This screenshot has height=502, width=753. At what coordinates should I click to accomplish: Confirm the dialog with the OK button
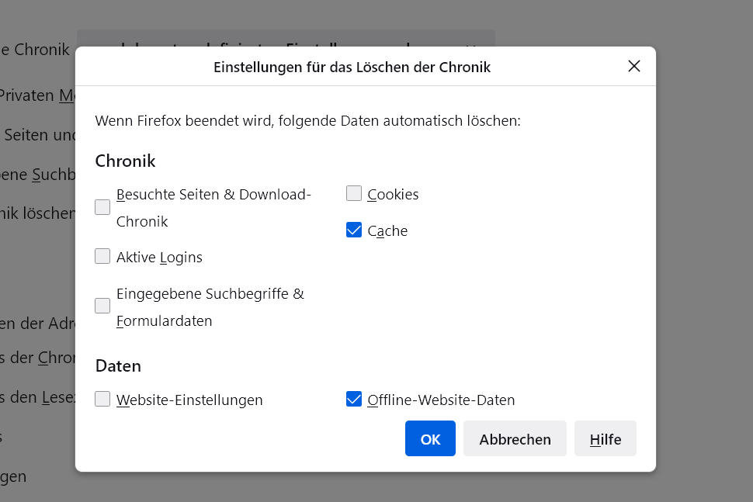click(430, 439)
